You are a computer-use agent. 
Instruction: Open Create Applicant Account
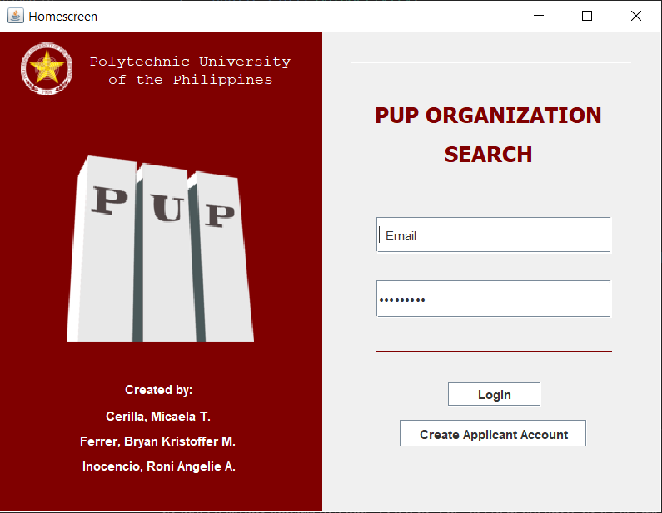[493, 433]
